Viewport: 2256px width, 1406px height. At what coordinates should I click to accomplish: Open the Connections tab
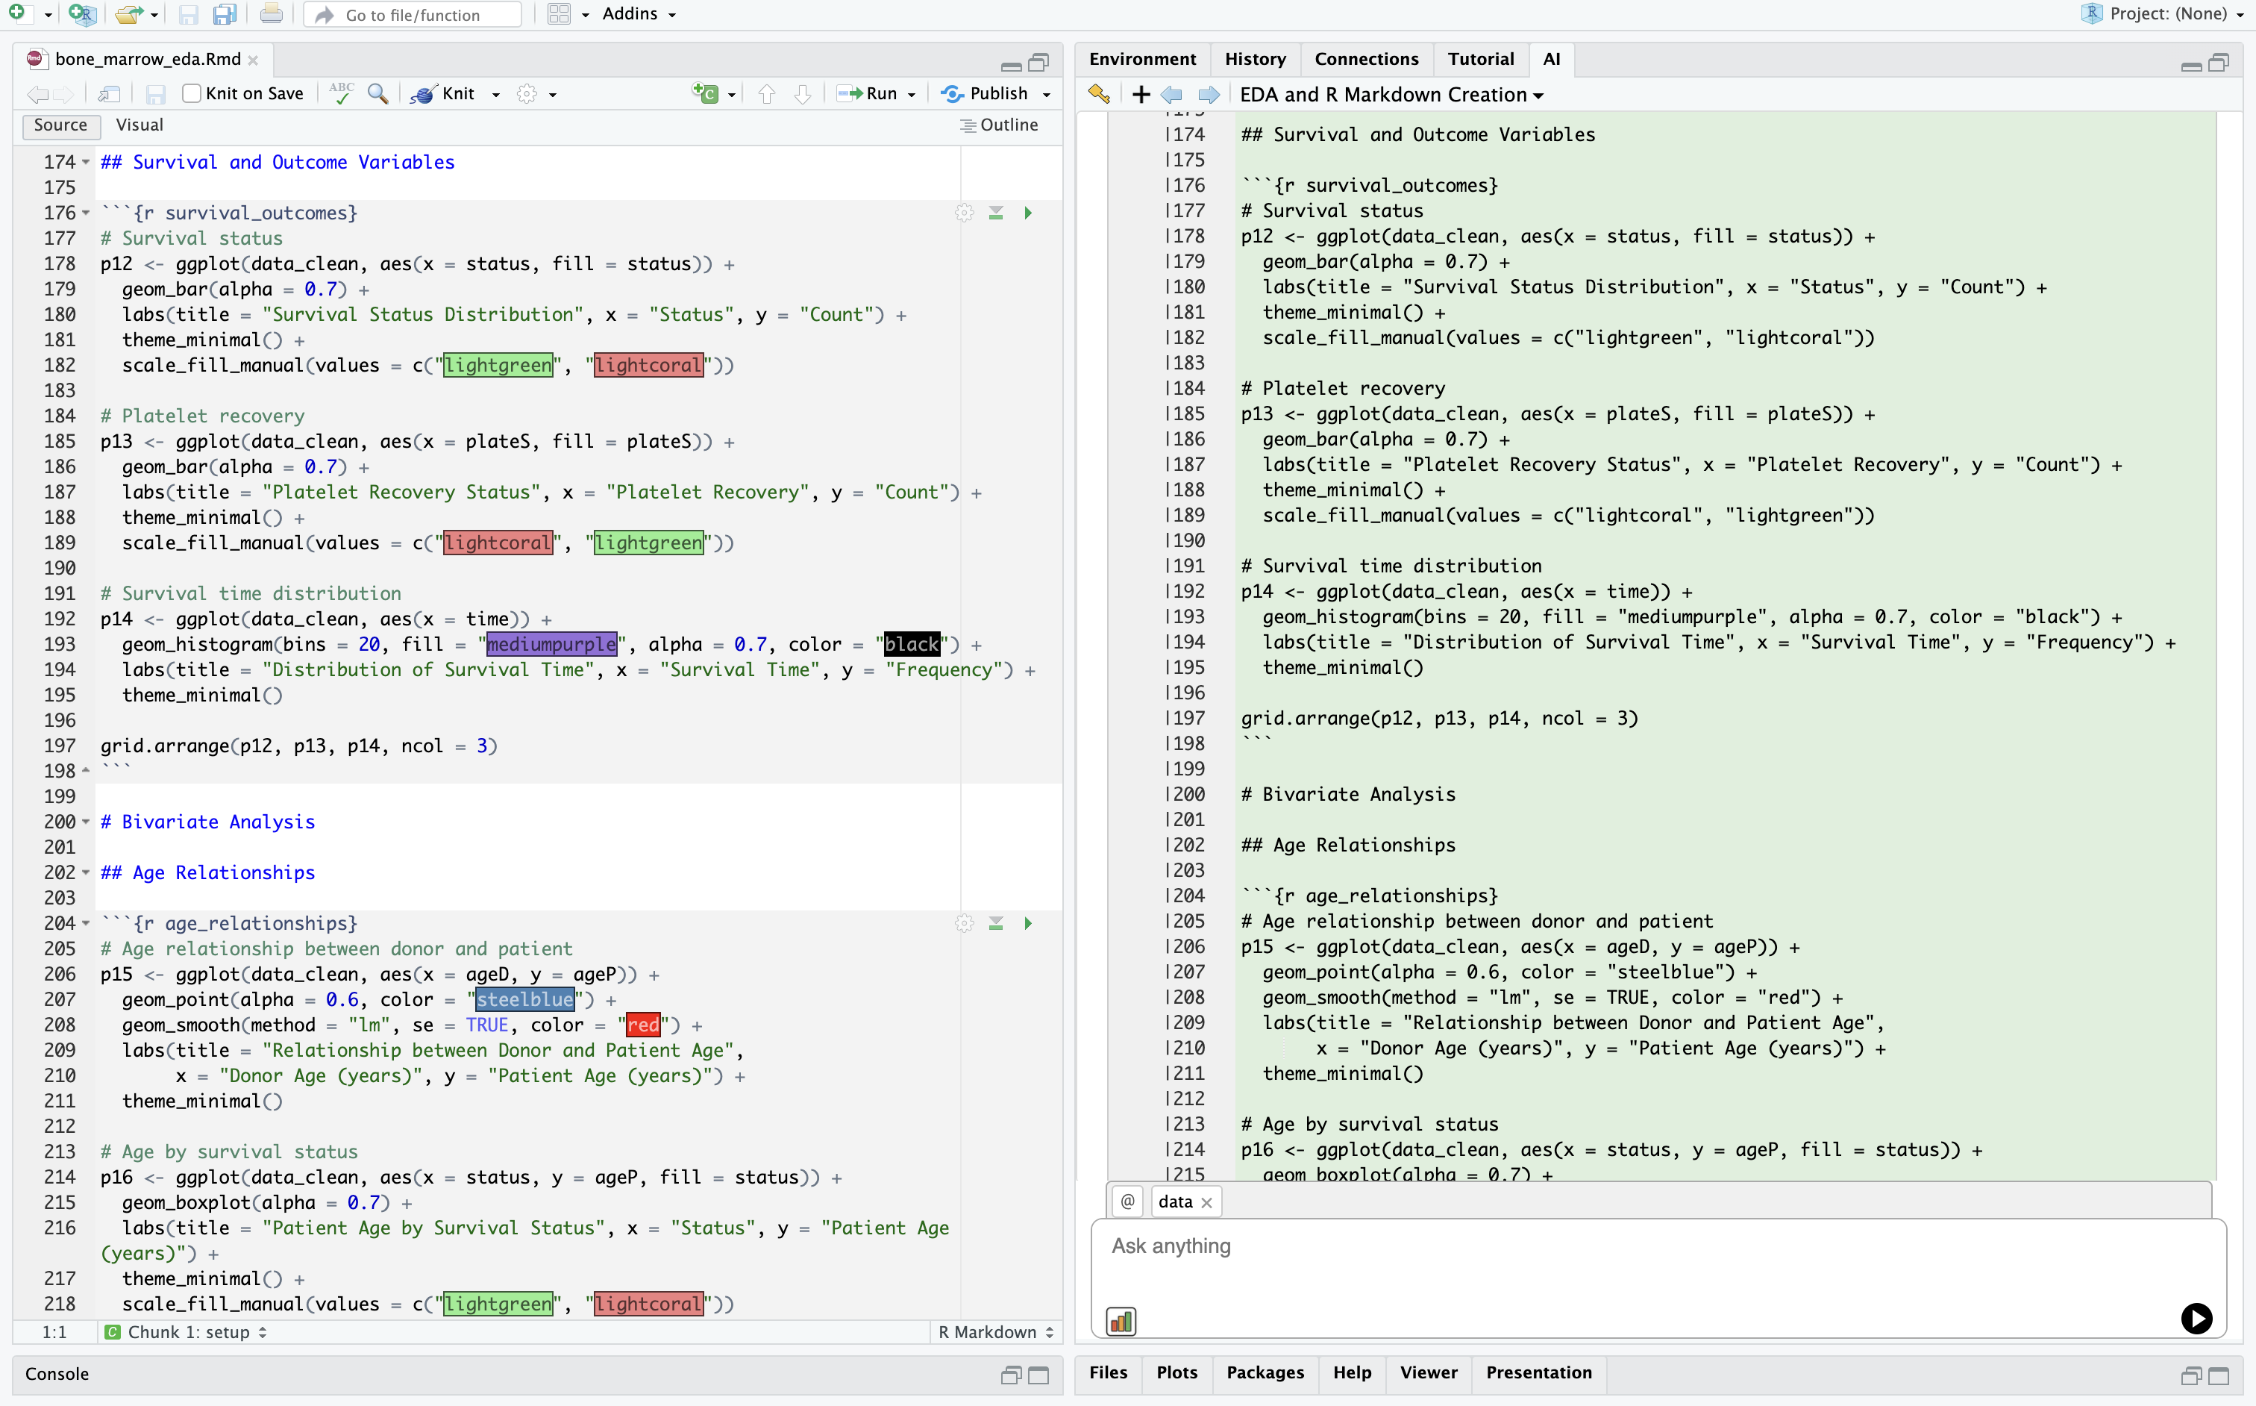pyautogui.click(x=1367, y=58)
